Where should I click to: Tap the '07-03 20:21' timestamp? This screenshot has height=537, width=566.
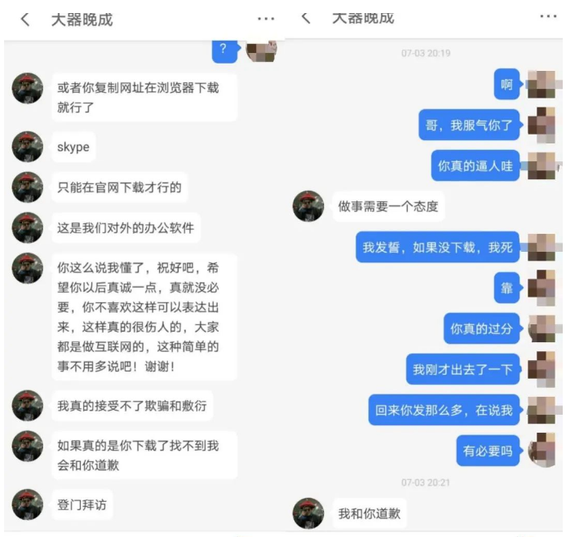[426, 482]
